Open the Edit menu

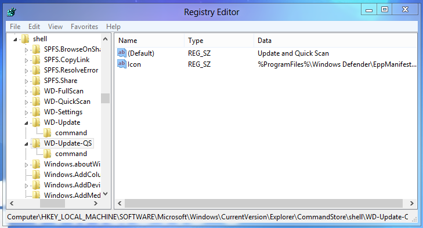point(34,27)
